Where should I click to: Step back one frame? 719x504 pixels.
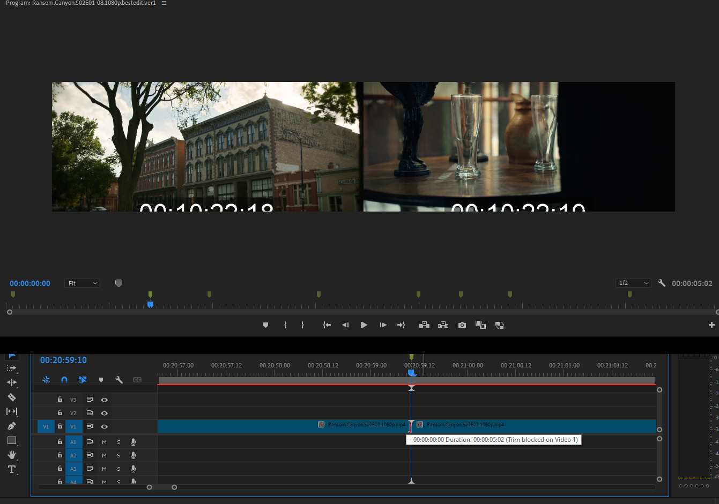coord(345,325)
